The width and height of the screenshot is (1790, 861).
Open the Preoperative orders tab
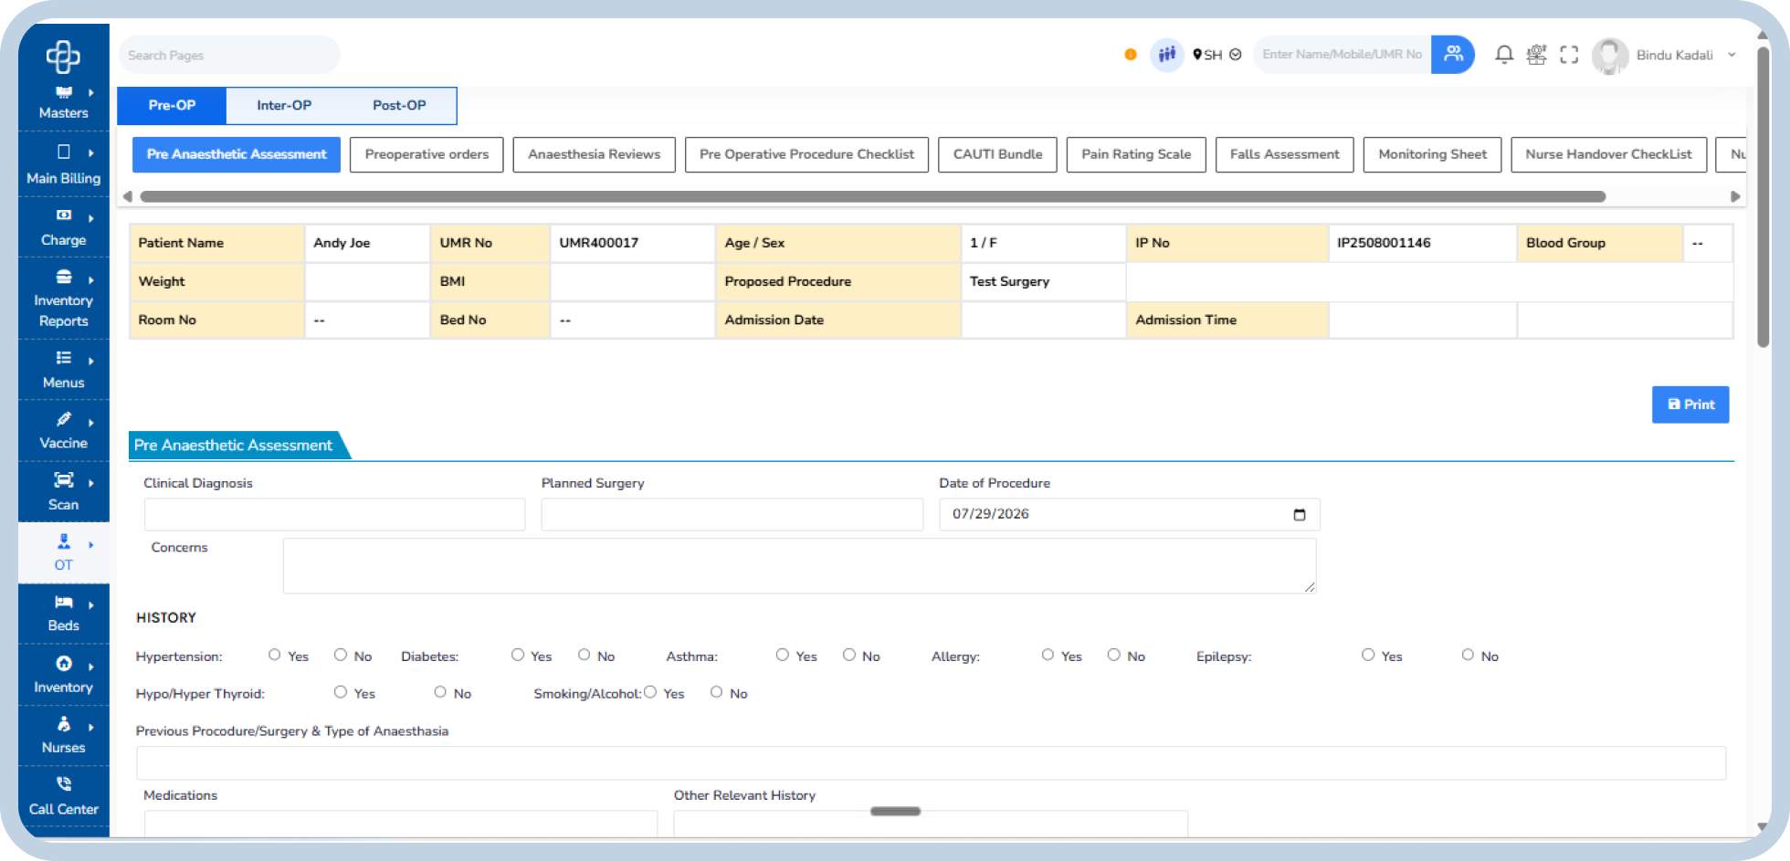[426, 154]
